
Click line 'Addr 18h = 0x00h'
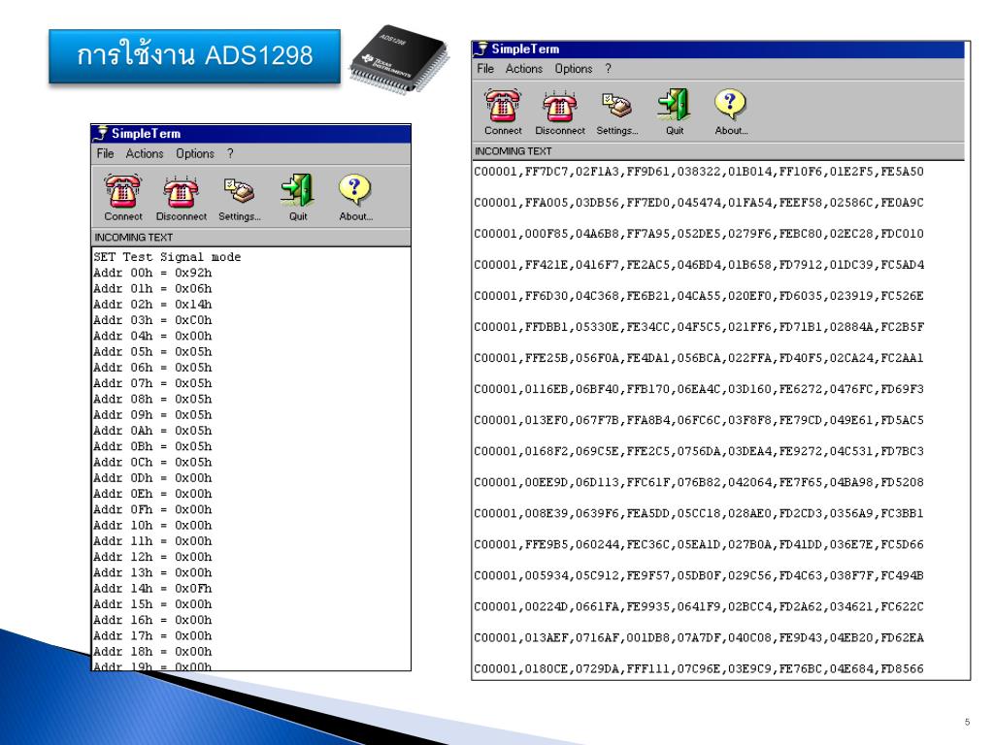pyautogui.click(x=152, y=651)
